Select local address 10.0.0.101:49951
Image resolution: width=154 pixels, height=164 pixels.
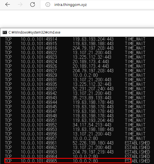39,120
